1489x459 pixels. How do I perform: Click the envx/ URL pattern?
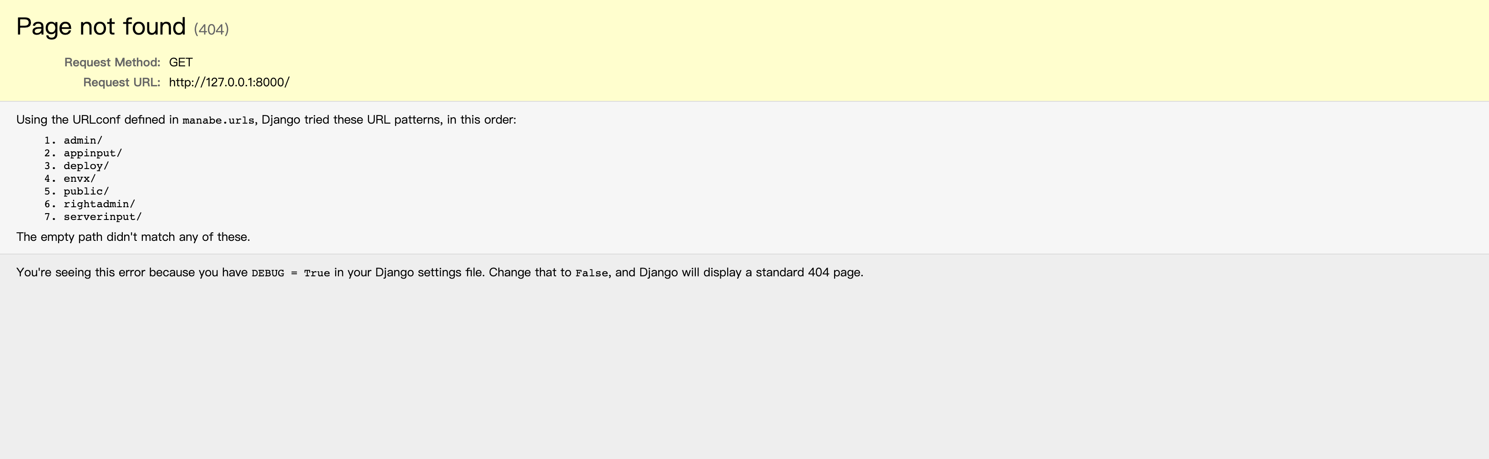[x=80, y=179]
